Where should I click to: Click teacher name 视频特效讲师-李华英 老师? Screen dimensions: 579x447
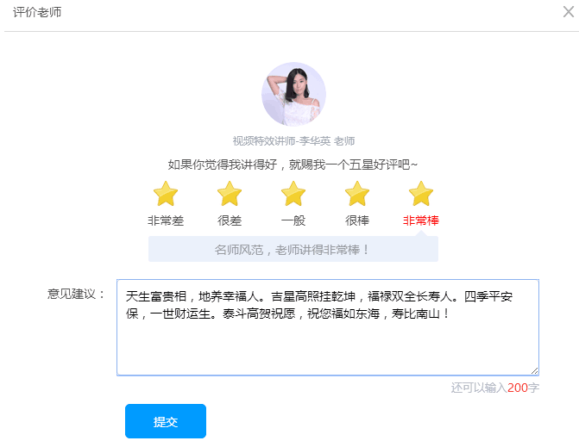293,141
